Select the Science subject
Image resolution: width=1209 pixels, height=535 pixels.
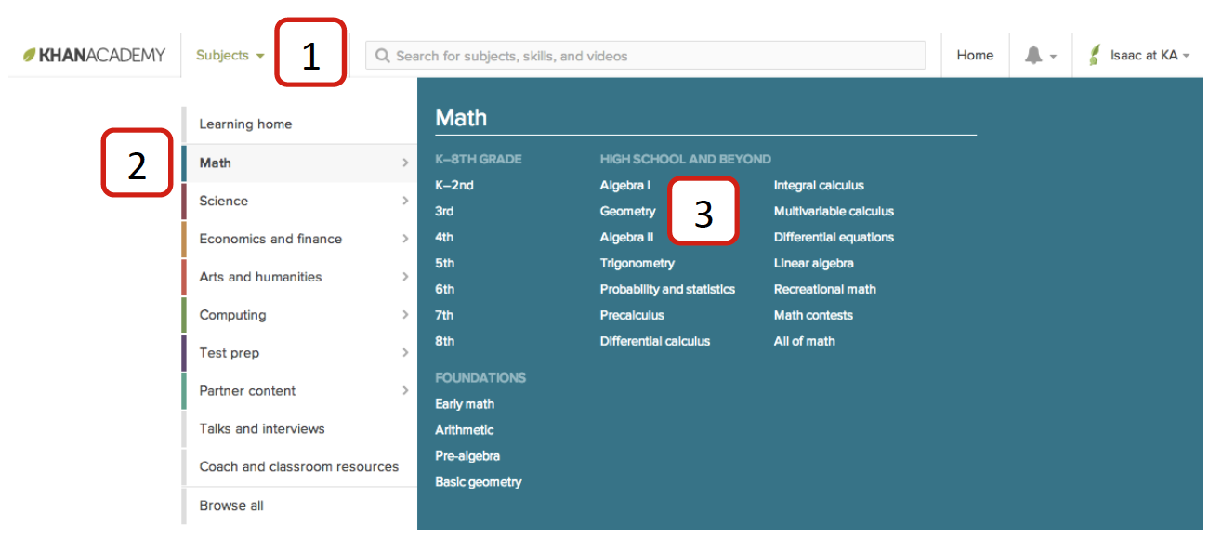click(299, 201)
